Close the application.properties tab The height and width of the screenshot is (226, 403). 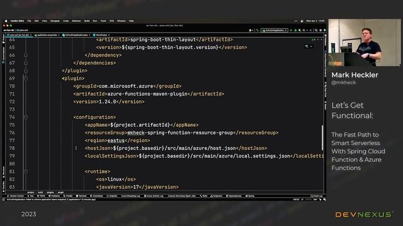pyautogui.click(x=59, y=35)
